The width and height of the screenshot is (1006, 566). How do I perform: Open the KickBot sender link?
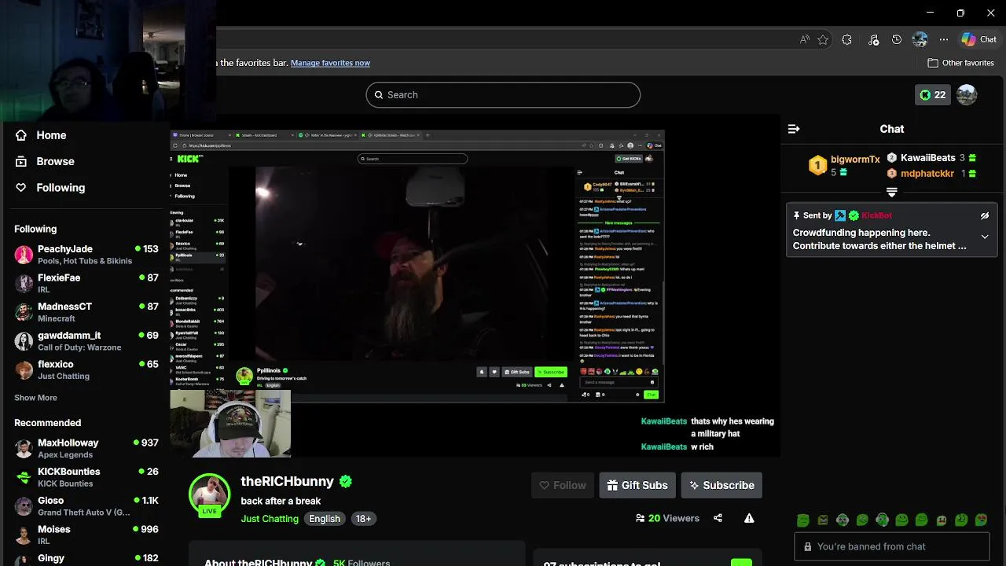tap(876, 215)
